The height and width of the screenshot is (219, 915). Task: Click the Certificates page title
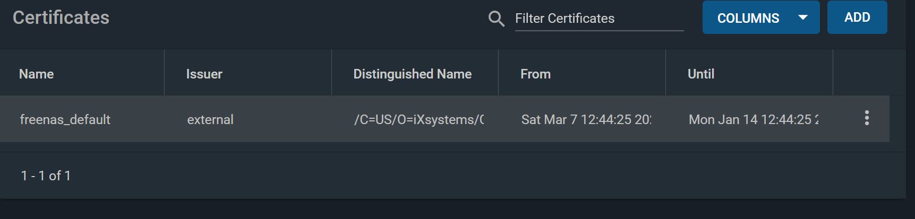pos(61,17)
